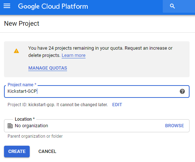
Task: Click the organization building icon
Action: (10, 126)
